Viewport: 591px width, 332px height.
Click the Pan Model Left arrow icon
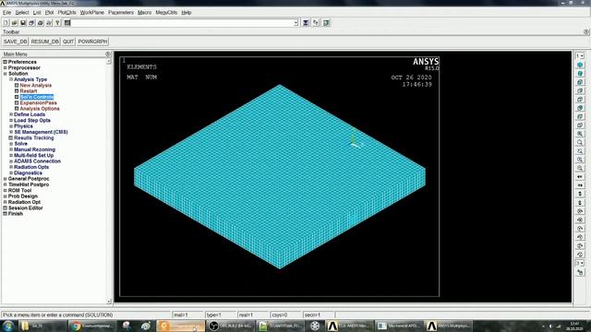(580, 176)
